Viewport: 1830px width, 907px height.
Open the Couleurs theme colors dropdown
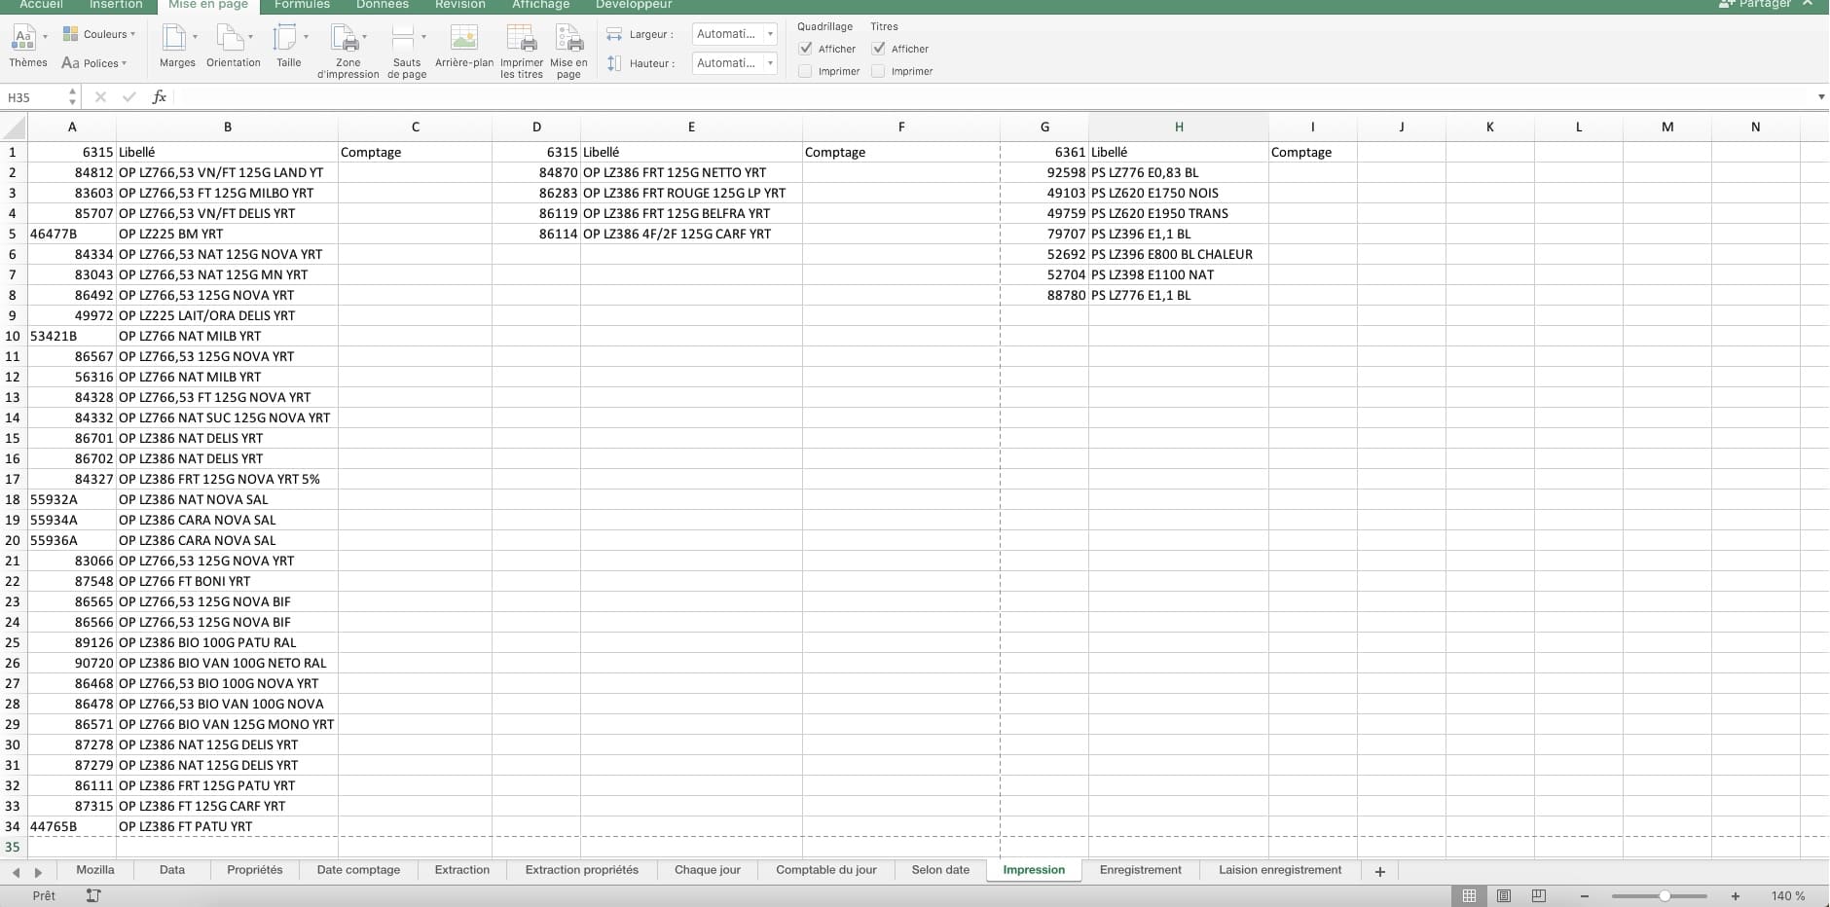pos(99,34)
